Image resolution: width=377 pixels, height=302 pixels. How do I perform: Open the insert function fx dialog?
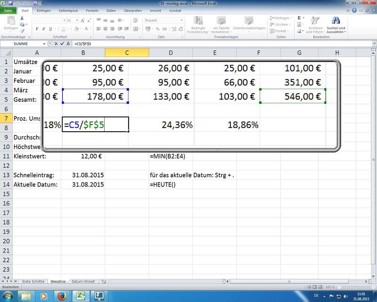pyautogui.click(x=68, y=43)
